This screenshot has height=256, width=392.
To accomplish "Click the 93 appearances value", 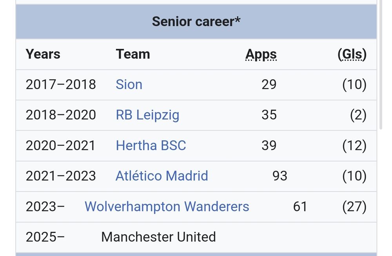I will (x=280, y=176).
